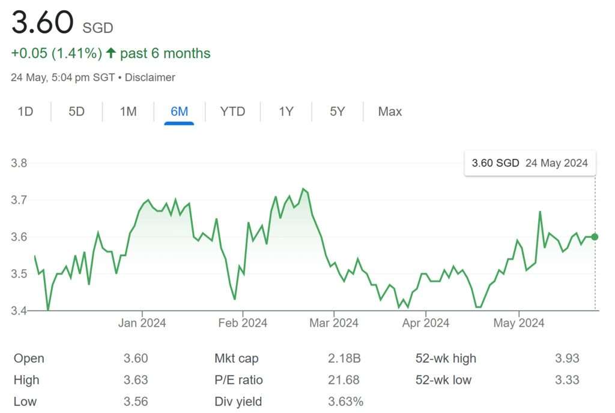View the YTD performance tab
The height and width of the screenshot is (413, 615).
[x=233, y=111]
